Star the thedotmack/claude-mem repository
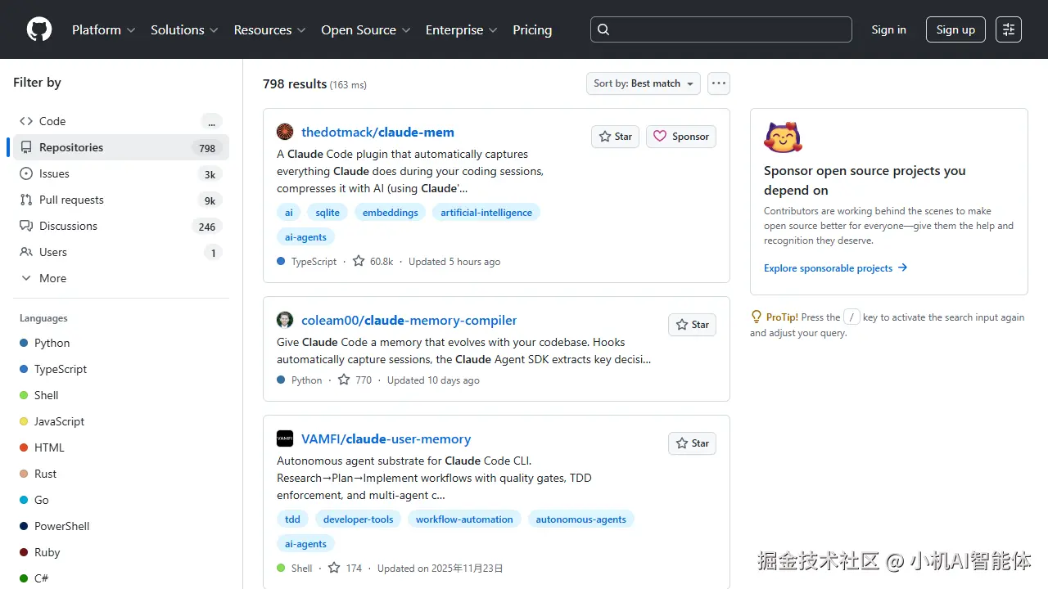 point(615,137)
